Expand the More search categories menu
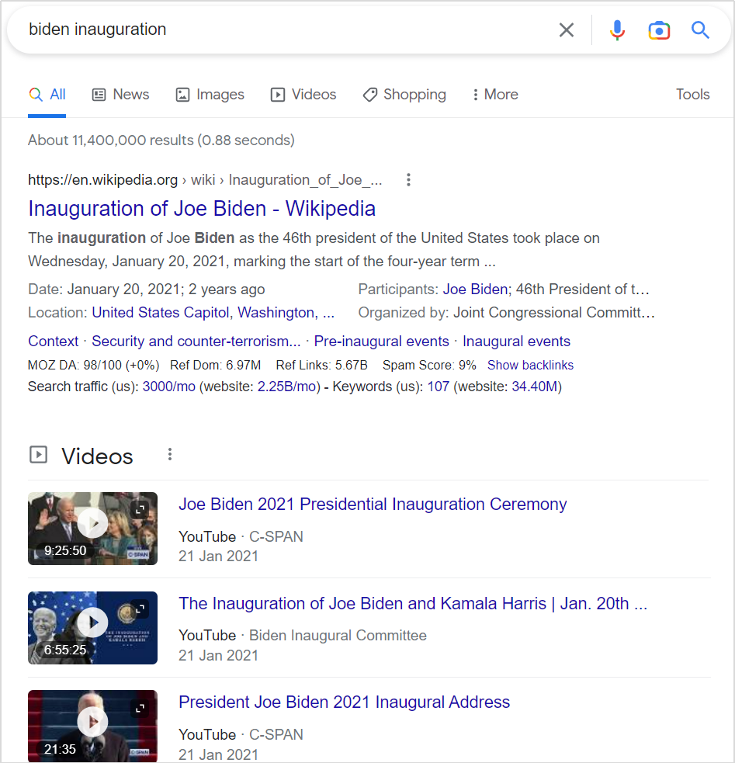This screenshot has width=735, height=763. coord(495,95)
